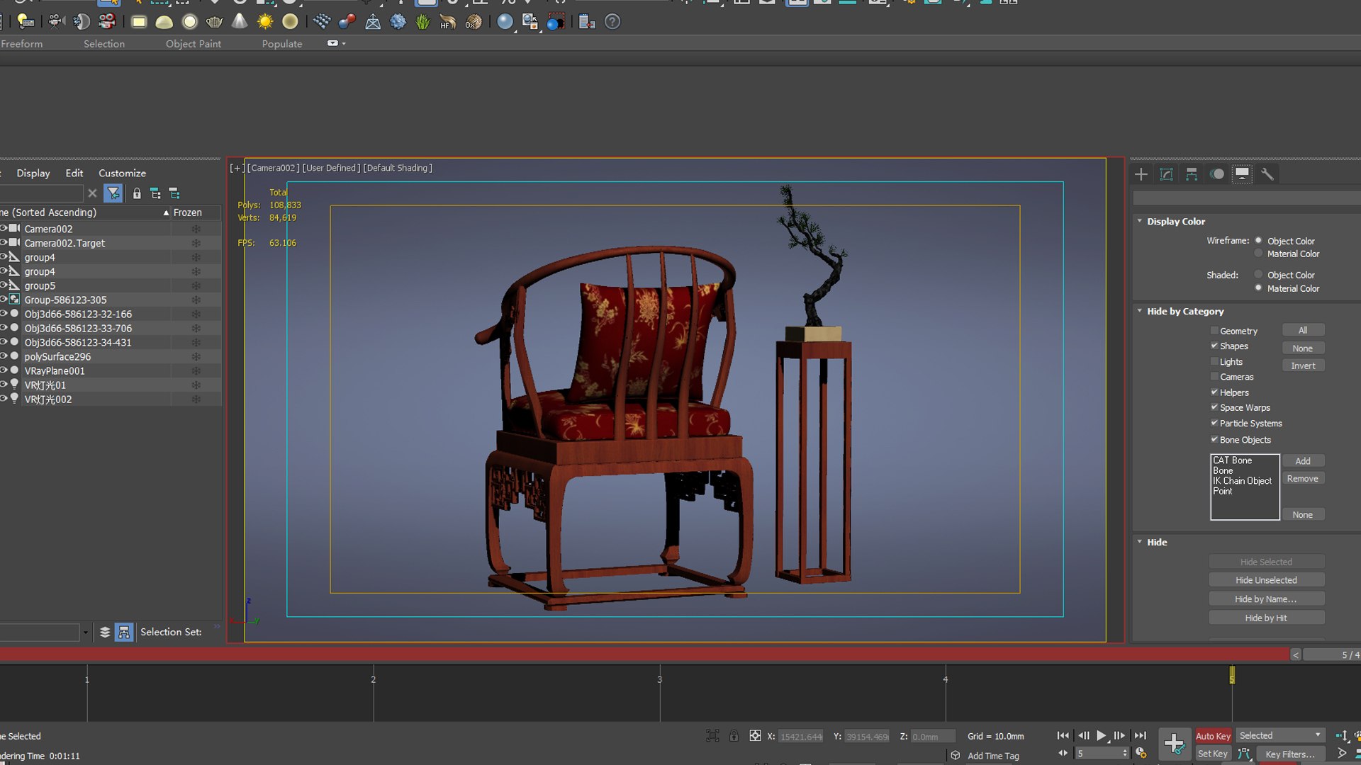Click the sun light icon
This screenshot has width=1361, height=765.
point(265,22)
